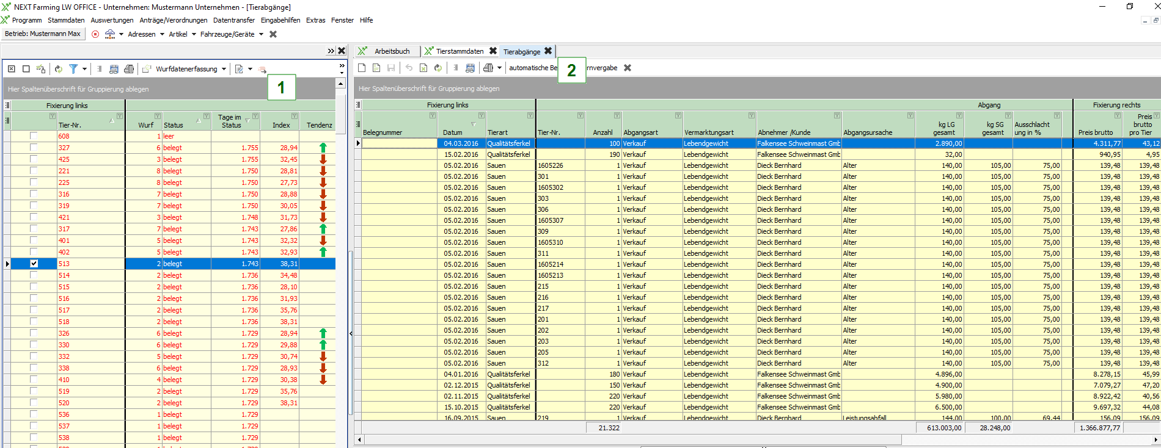Expand the Artikel dropdown
The image size is (1161, 448).
[x=194, y=34]
